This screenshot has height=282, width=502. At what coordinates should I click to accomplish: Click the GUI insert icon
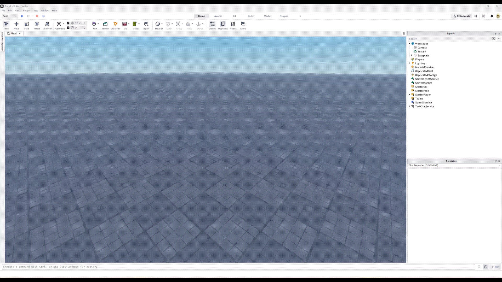coord(125,24)
